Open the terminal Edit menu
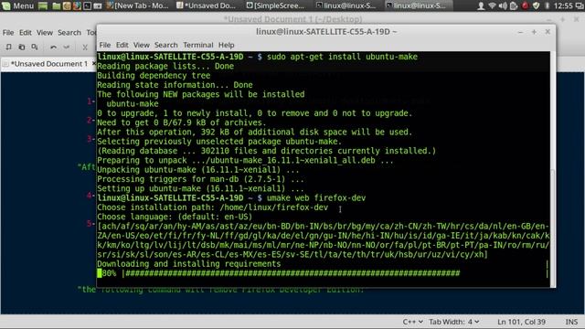The height and width of the screenshot is (329, 585). pos(122,45)
